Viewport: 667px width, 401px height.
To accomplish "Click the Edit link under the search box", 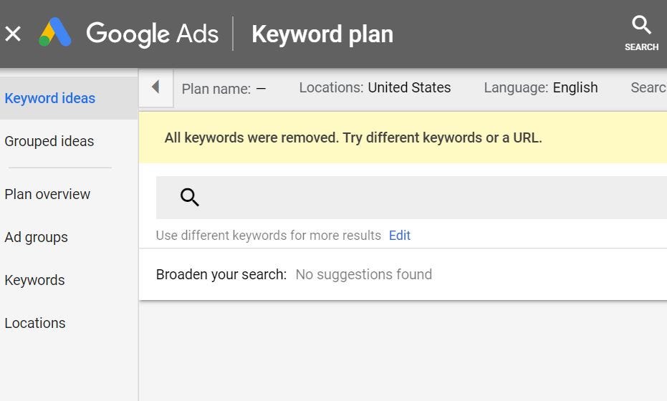I will (x=400, y=236).
